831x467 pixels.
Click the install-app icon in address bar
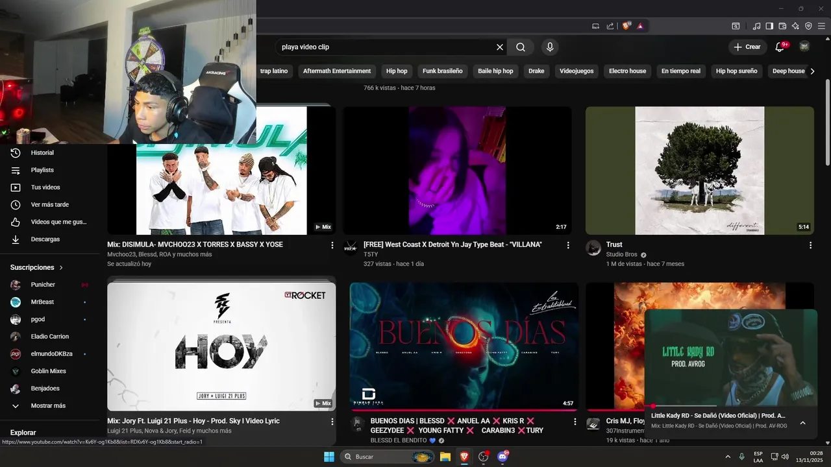click(596, 26)
